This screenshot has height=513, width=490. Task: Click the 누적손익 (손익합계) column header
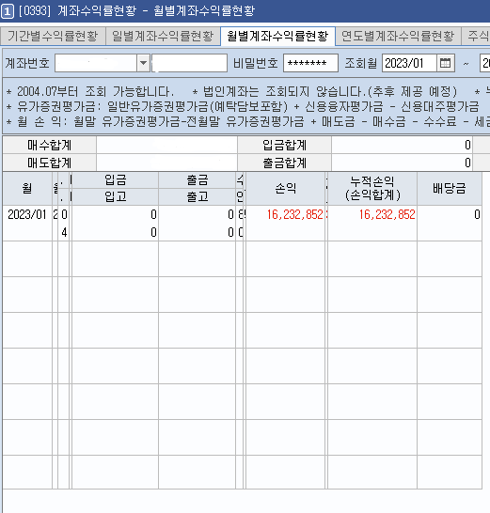click(x=372, y=189)
